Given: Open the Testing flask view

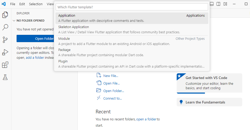Looking at the screenshot, I should coord(5,77).
